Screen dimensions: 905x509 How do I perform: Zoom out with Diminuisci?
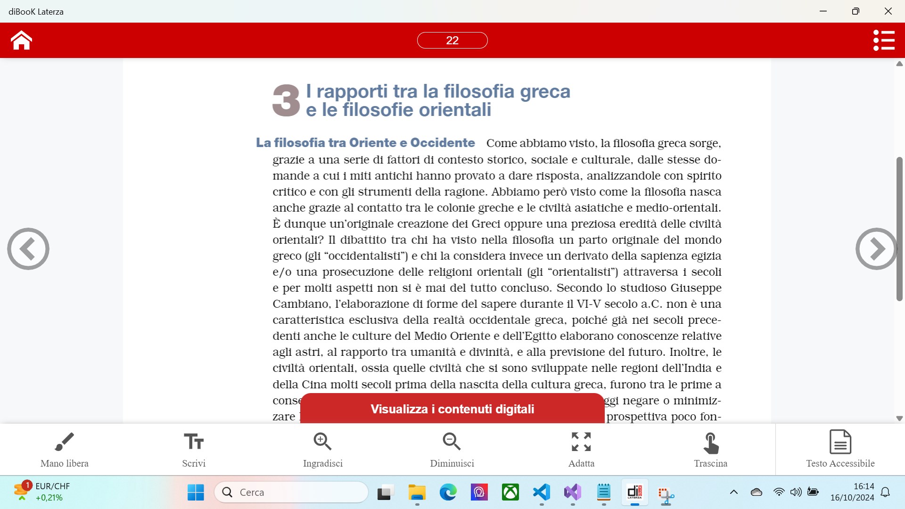452,449
